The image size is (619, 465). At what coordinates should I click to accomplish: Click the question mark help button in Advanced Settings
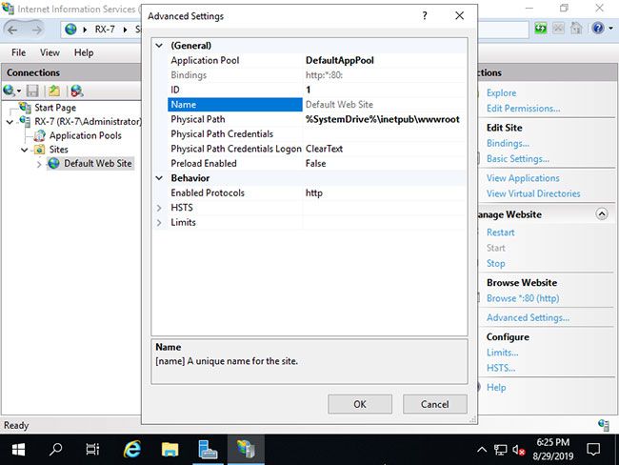point(425,16)
